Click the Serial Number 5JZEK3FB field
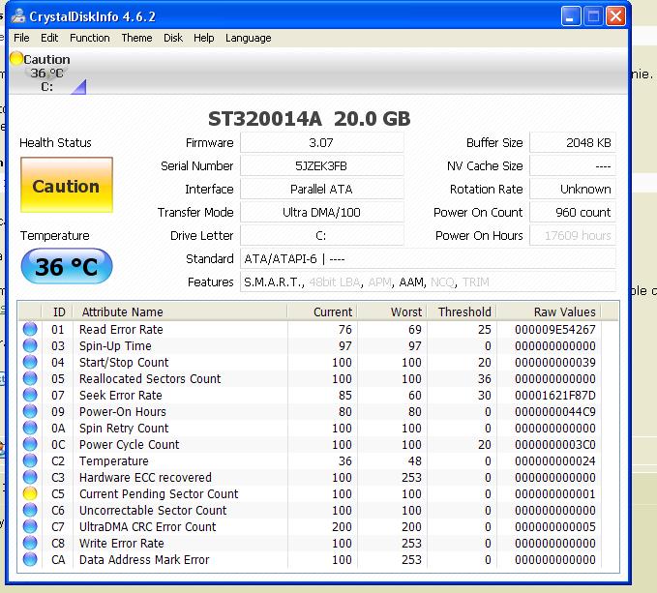 pyautogui.click(x=321, y=165)
